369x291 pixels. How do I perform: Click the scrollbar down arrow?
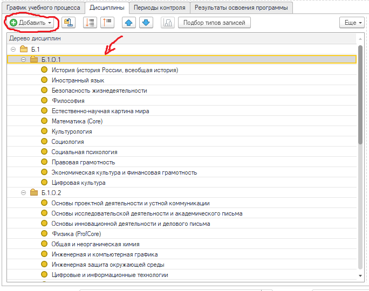coord(360,276)
